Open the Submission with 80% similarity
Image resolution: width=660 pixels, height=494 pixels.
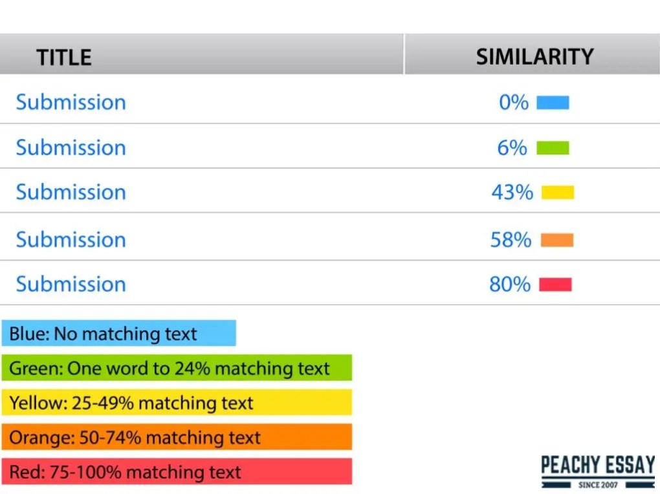[71, 284]
